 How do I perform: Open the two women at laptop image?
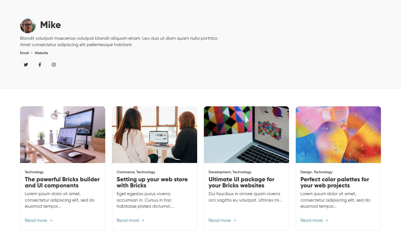pos(155,135)
